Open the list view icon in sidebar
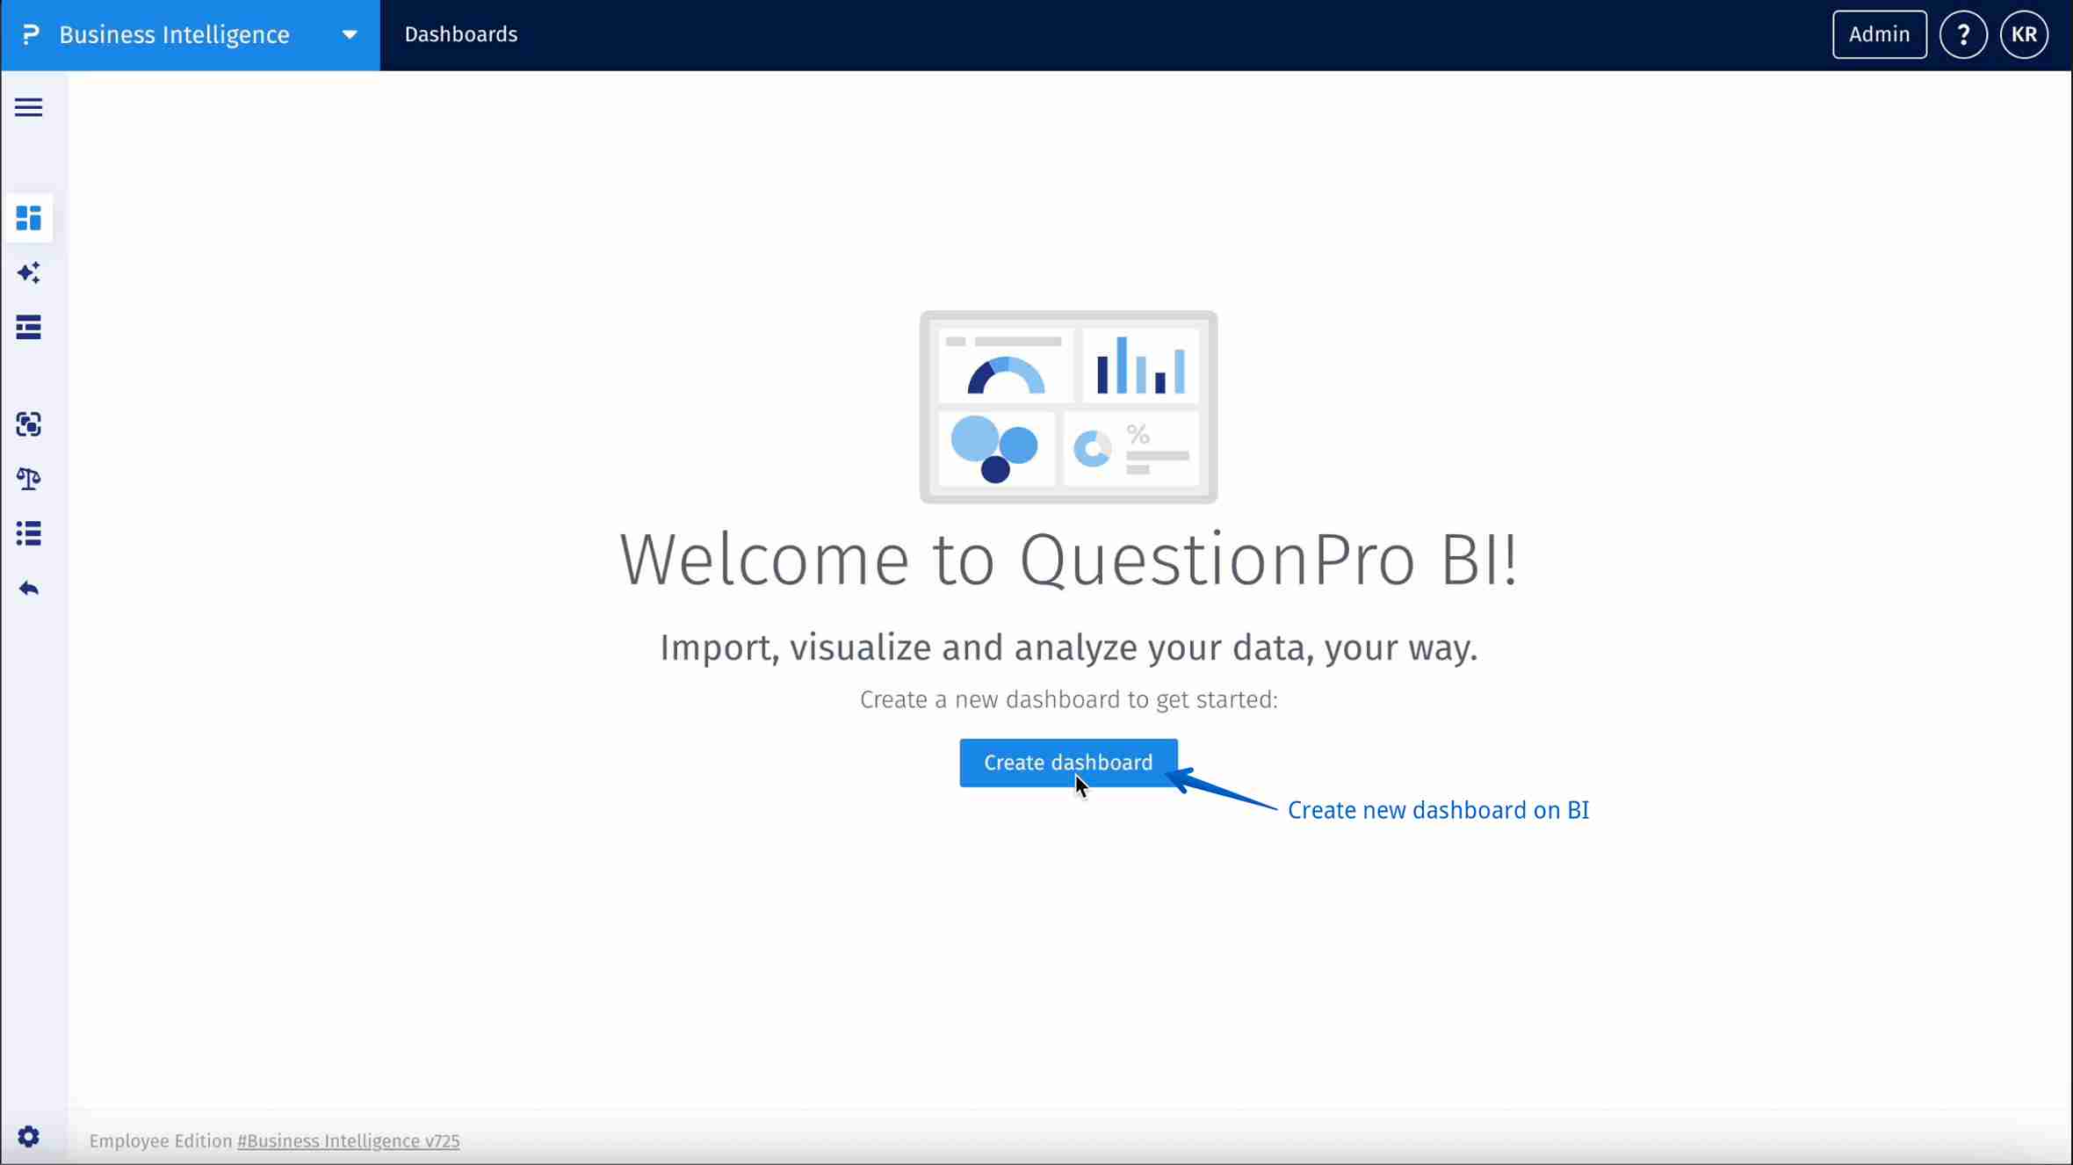 click(x=28, y=533)
